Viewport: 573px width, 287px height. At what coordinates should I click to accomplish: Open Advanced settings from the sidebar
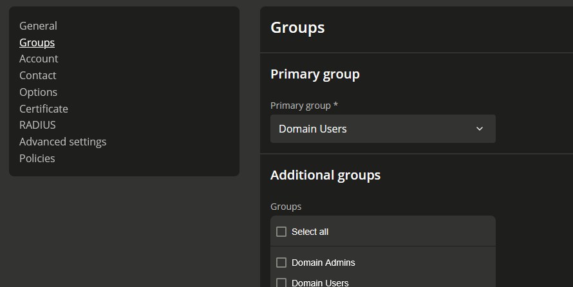(x=63, y=142)
